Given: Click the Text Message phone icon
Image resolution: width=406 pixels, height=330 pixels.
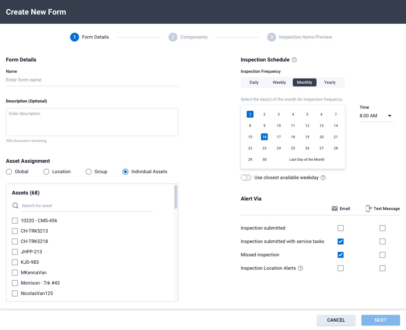Looking at the screenshot, I should click(369, 209).
